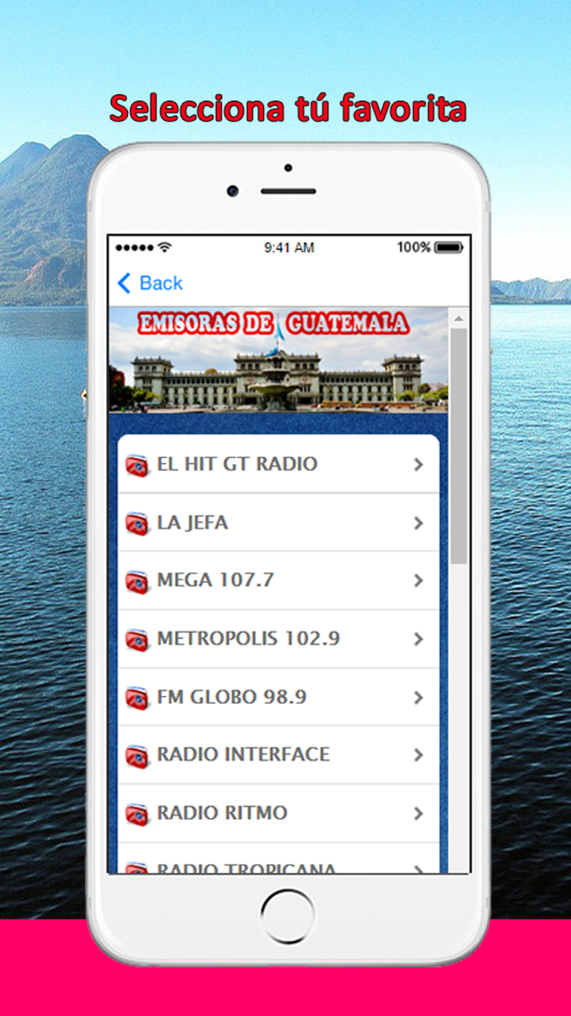
Task: Open the EL HIT GT RADIO chevron
Action: (419, 465)
